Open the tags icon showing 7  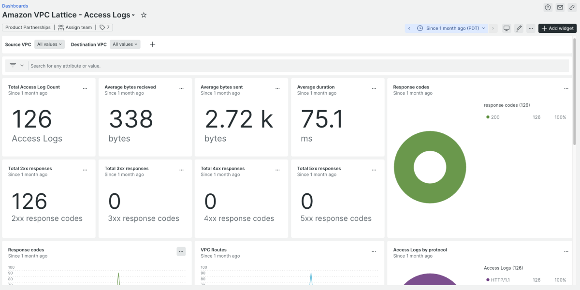tap(104, 28)
